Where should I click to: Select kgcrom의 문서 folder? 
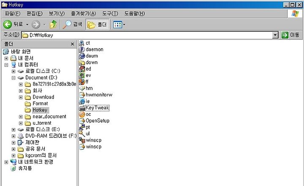[x=41, y=155]
